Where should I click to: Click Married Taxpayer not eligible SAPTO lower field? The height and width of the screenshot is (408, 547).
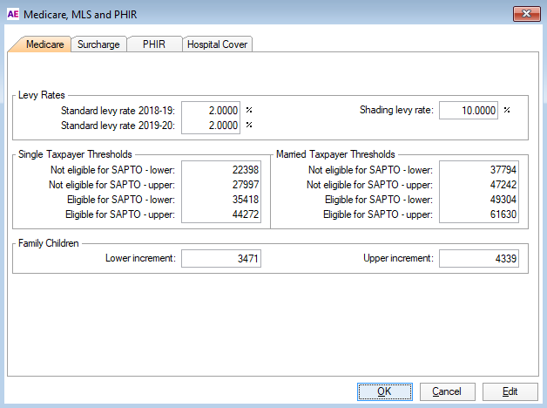[x=478, y=169]
